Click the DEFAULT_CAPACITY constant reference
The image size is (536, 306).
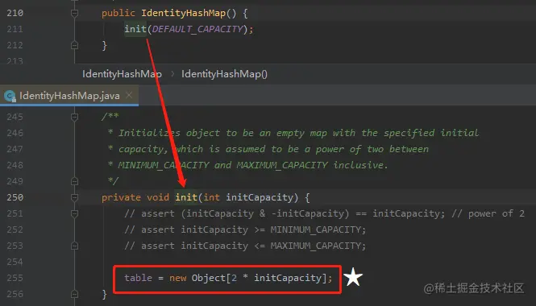(197, 29)
